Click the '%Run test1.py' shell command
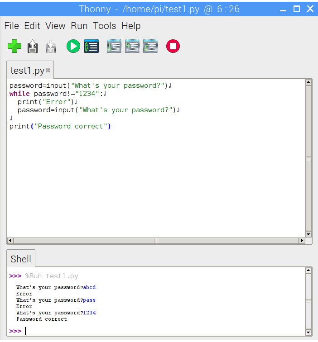Screen dimensions: 318x342 coord(52,276)
